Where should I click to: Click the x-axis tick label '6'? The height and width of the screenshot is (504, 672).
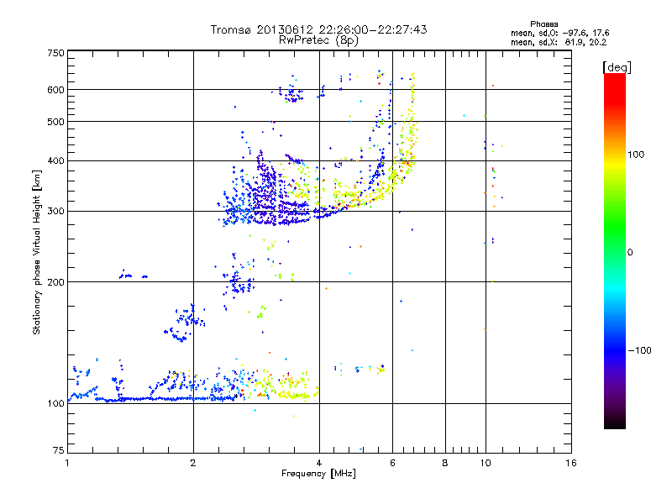pyautogui.click(x=392, y=463)
